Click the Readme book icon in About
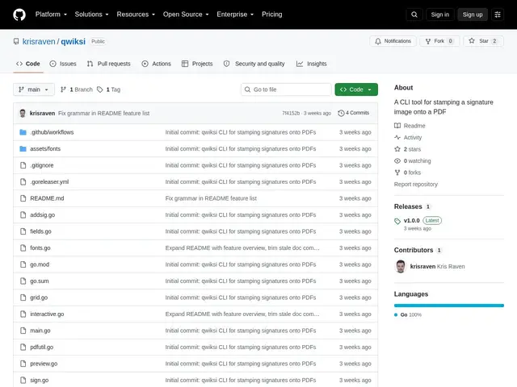Viewport: 517px width, 387px height. click(x=397, y=126)
